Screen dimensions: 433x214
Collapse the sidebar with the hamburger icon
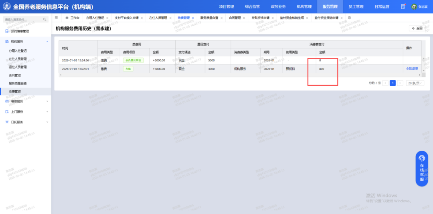tap(56, 18)
